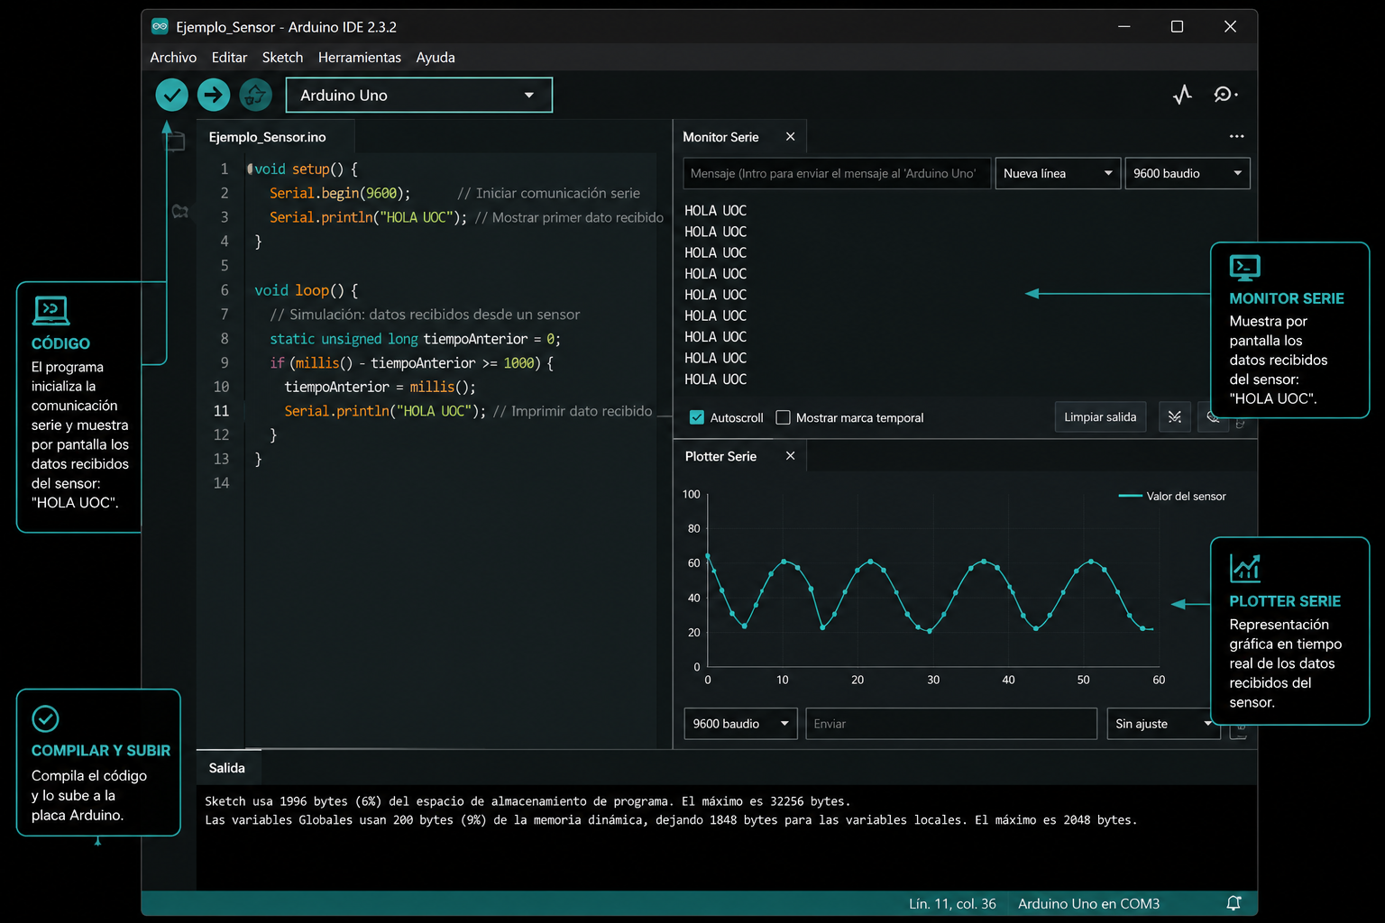This screenshot has height=923, width=1385.
Task: Maximize the Arduino IDE window
Action: point(1177,27)
